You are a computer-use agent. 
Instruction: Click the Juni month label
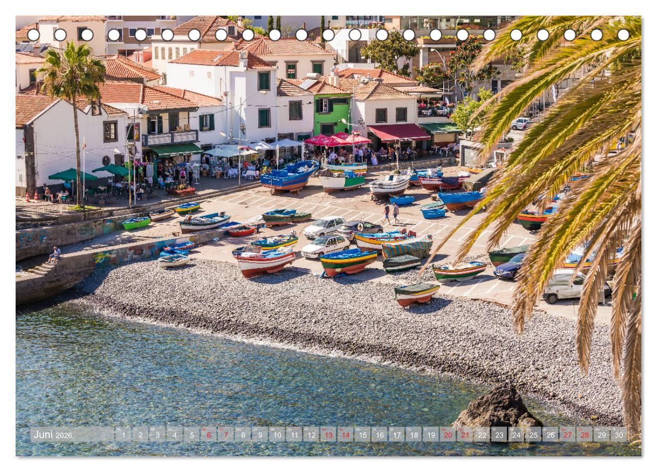click(x=44, y=434)
